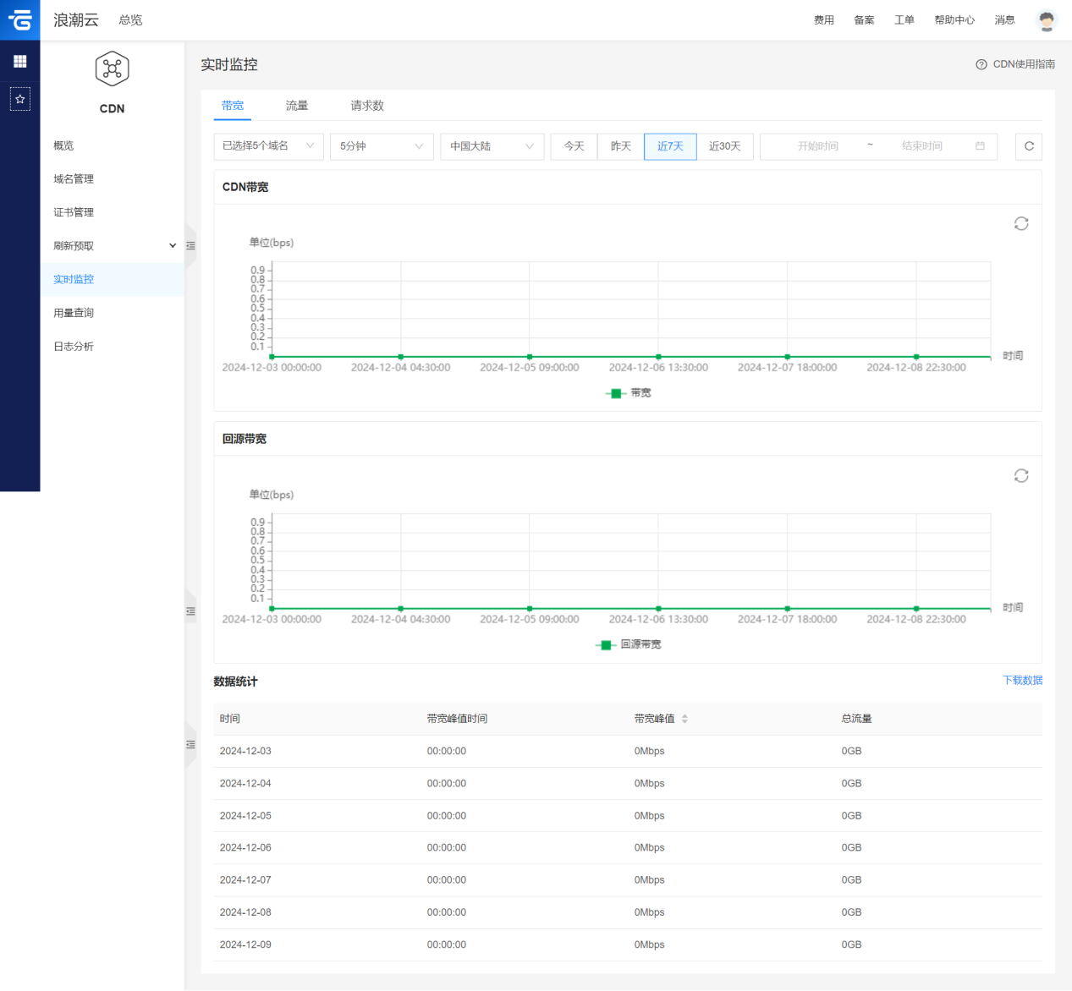1072x991 pixels.
Task: Select the 近30天 time range
Action: pyautogui.click(x=725, y=146)
